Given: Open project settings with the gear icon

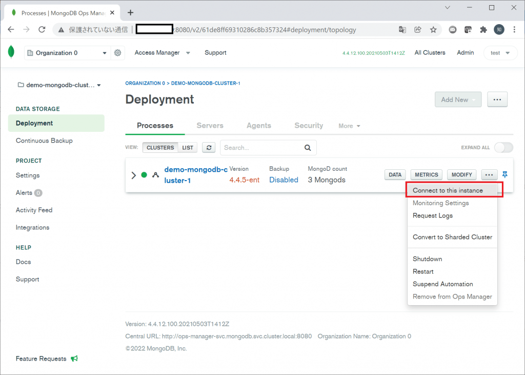Looking at the screenshot, I should click(117, 52).
